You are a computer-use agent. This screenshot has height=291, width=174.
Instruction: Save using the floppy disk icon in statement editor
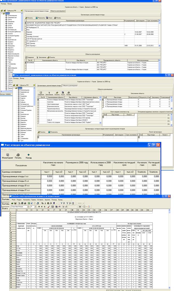click(15, 203)
